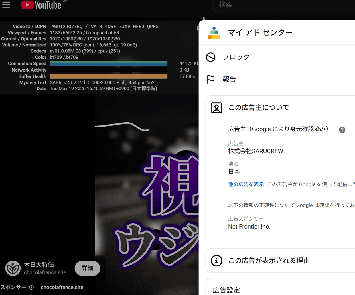The width and height of the screenshot is (355, 295).
Task: Click the codecs value av01.0.08M.08 text
Action: 85,51
